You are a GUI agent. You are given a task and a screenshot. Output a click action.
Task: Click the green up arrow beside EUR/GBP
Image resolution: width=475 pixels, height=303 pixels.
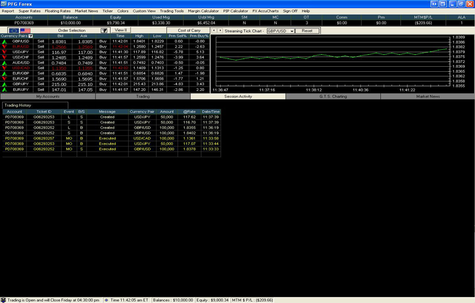4,74
